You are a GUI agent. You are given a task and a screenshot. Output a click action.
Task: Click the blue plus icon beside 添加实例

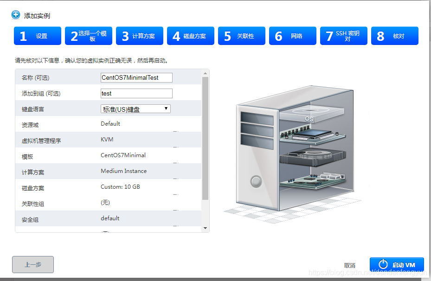tap(15, 15)
